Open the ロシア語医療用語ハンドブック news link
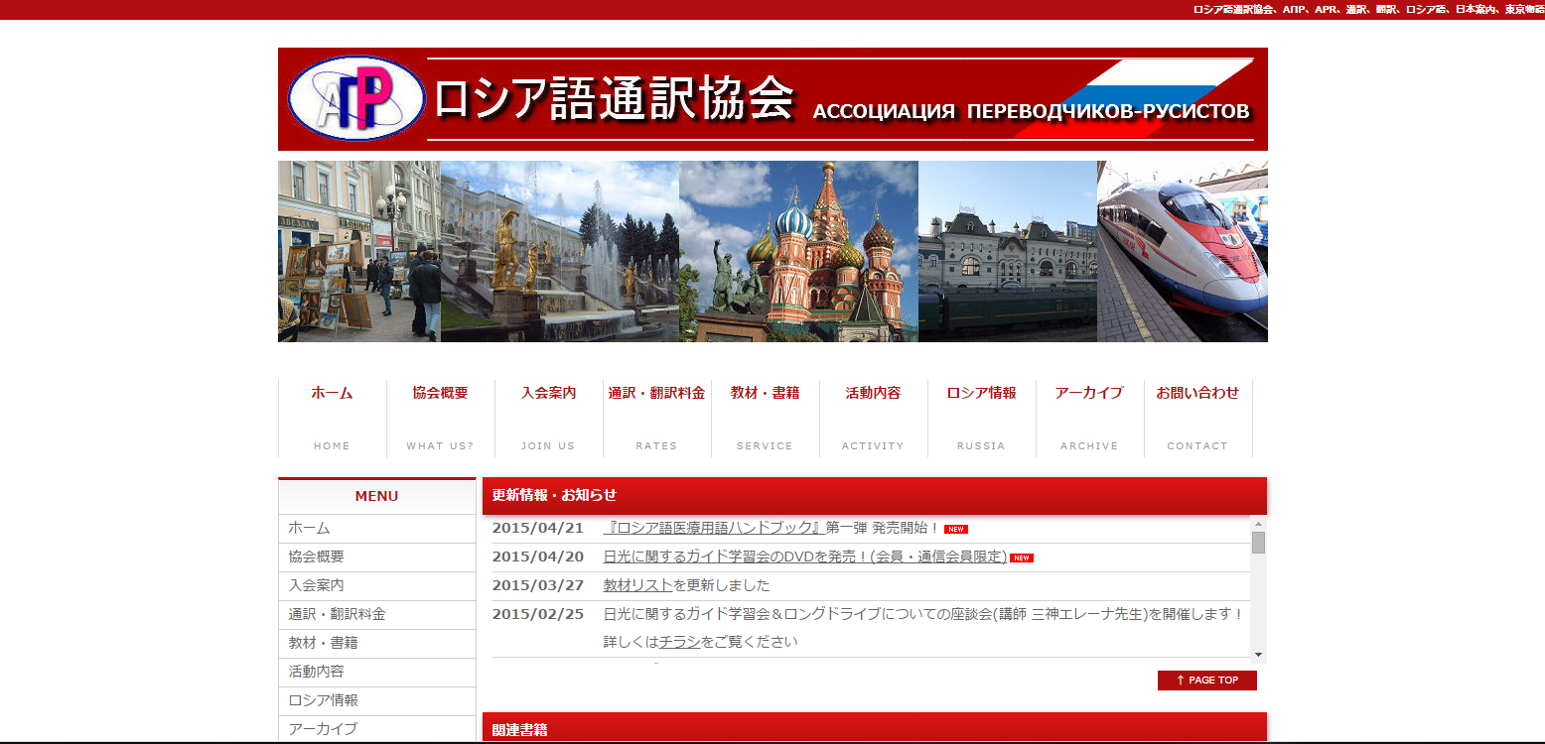The width and height of the screenshot is (1545, 744). click(x=714, y=528)
